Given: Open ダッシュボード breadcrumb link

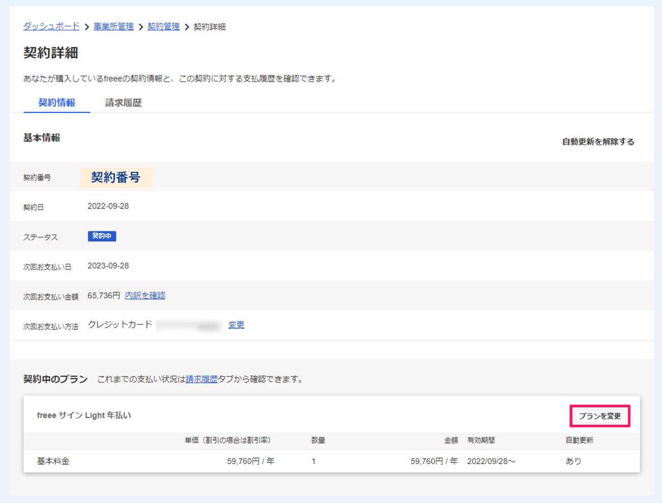Looking at the screenshot, I should [51, 26].
